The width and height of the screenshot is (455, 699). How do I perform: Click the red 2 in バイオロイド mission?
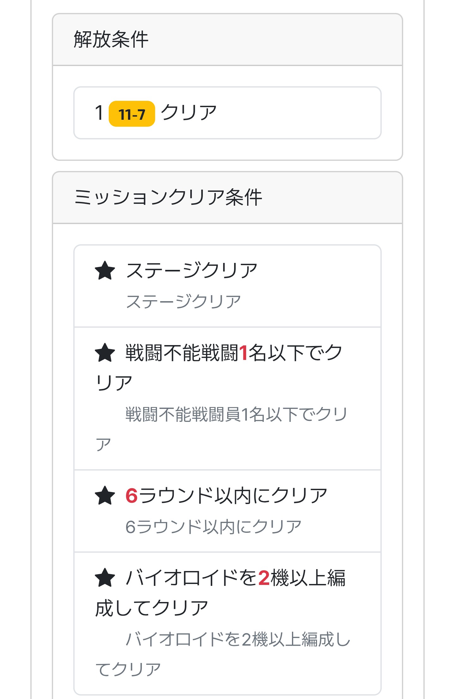[x=264, y=578]
